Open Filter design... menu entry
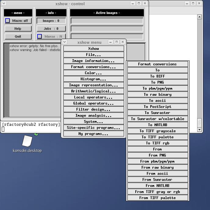The height and width of the screenshot is (210, 210). pyautogui.click(x=94, y=109)
